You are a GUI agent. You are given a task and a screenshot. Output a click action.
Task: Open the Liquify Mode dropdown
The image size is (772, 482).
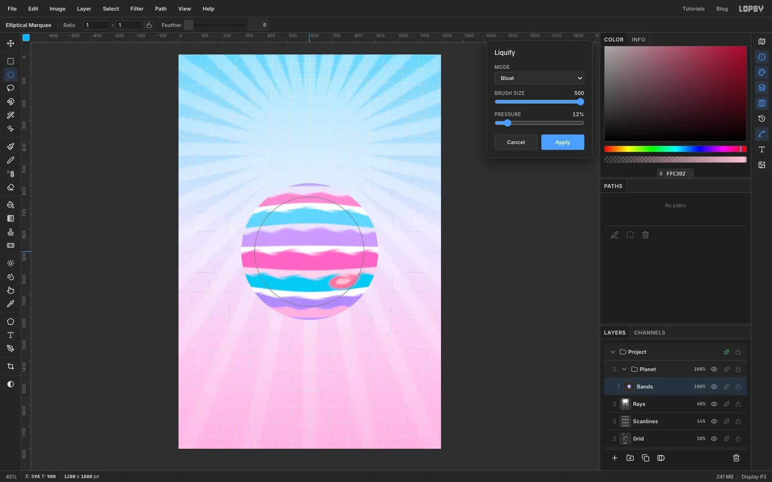pyautogui.click(x=539, y=78)
